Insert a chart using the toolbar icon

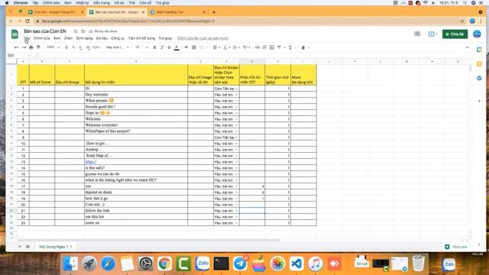point(272,47)
